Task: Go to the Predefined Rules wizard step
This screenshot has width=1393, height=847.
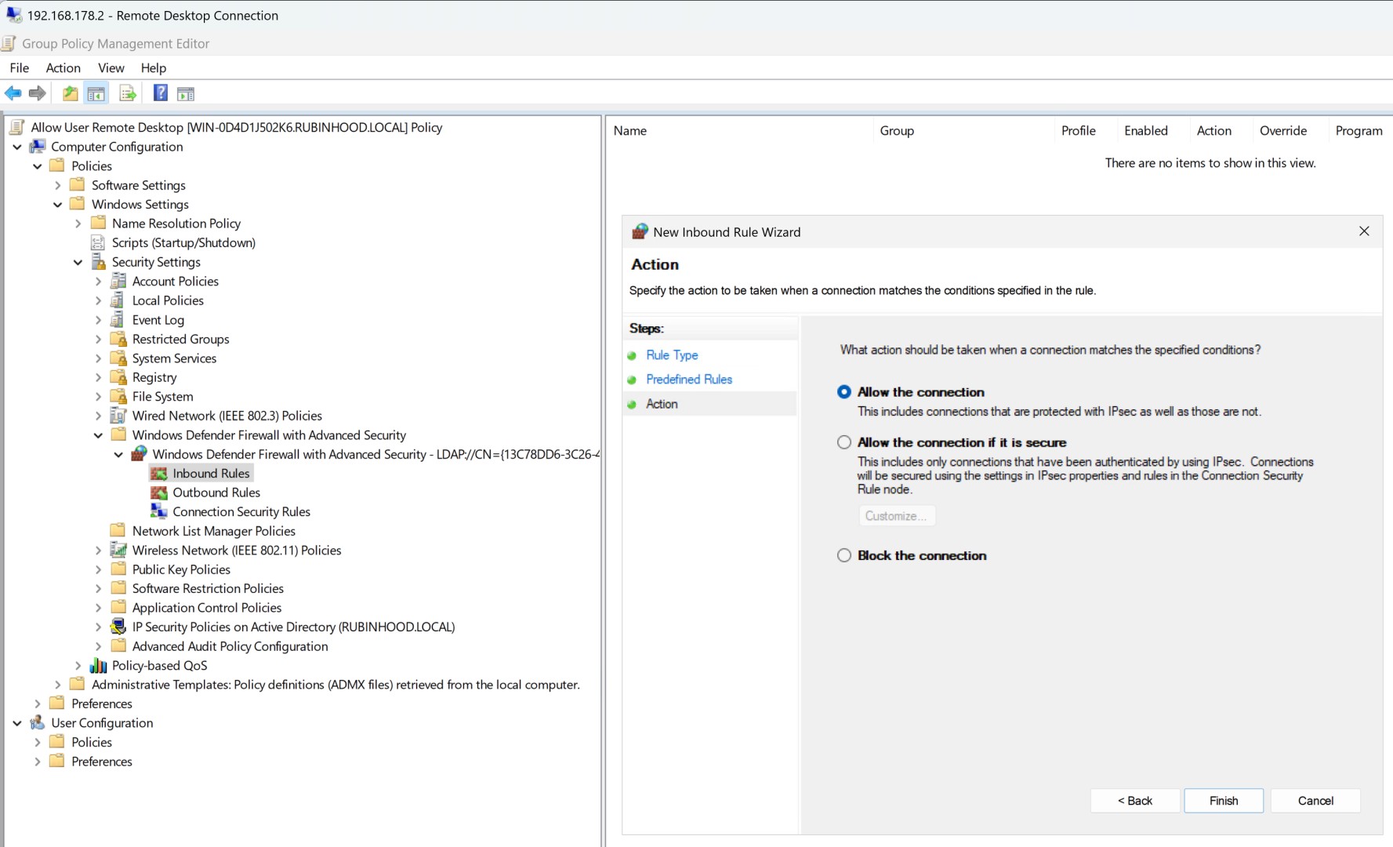Action: tap(689, 380)
